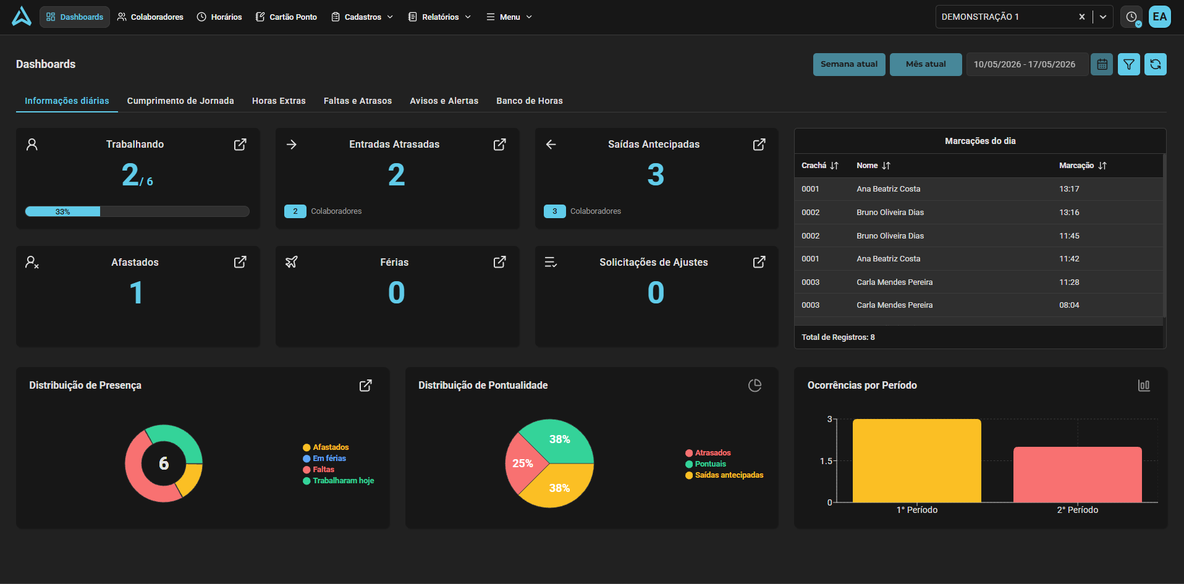Select the Informações diárias tab

[x=67, y=101]
